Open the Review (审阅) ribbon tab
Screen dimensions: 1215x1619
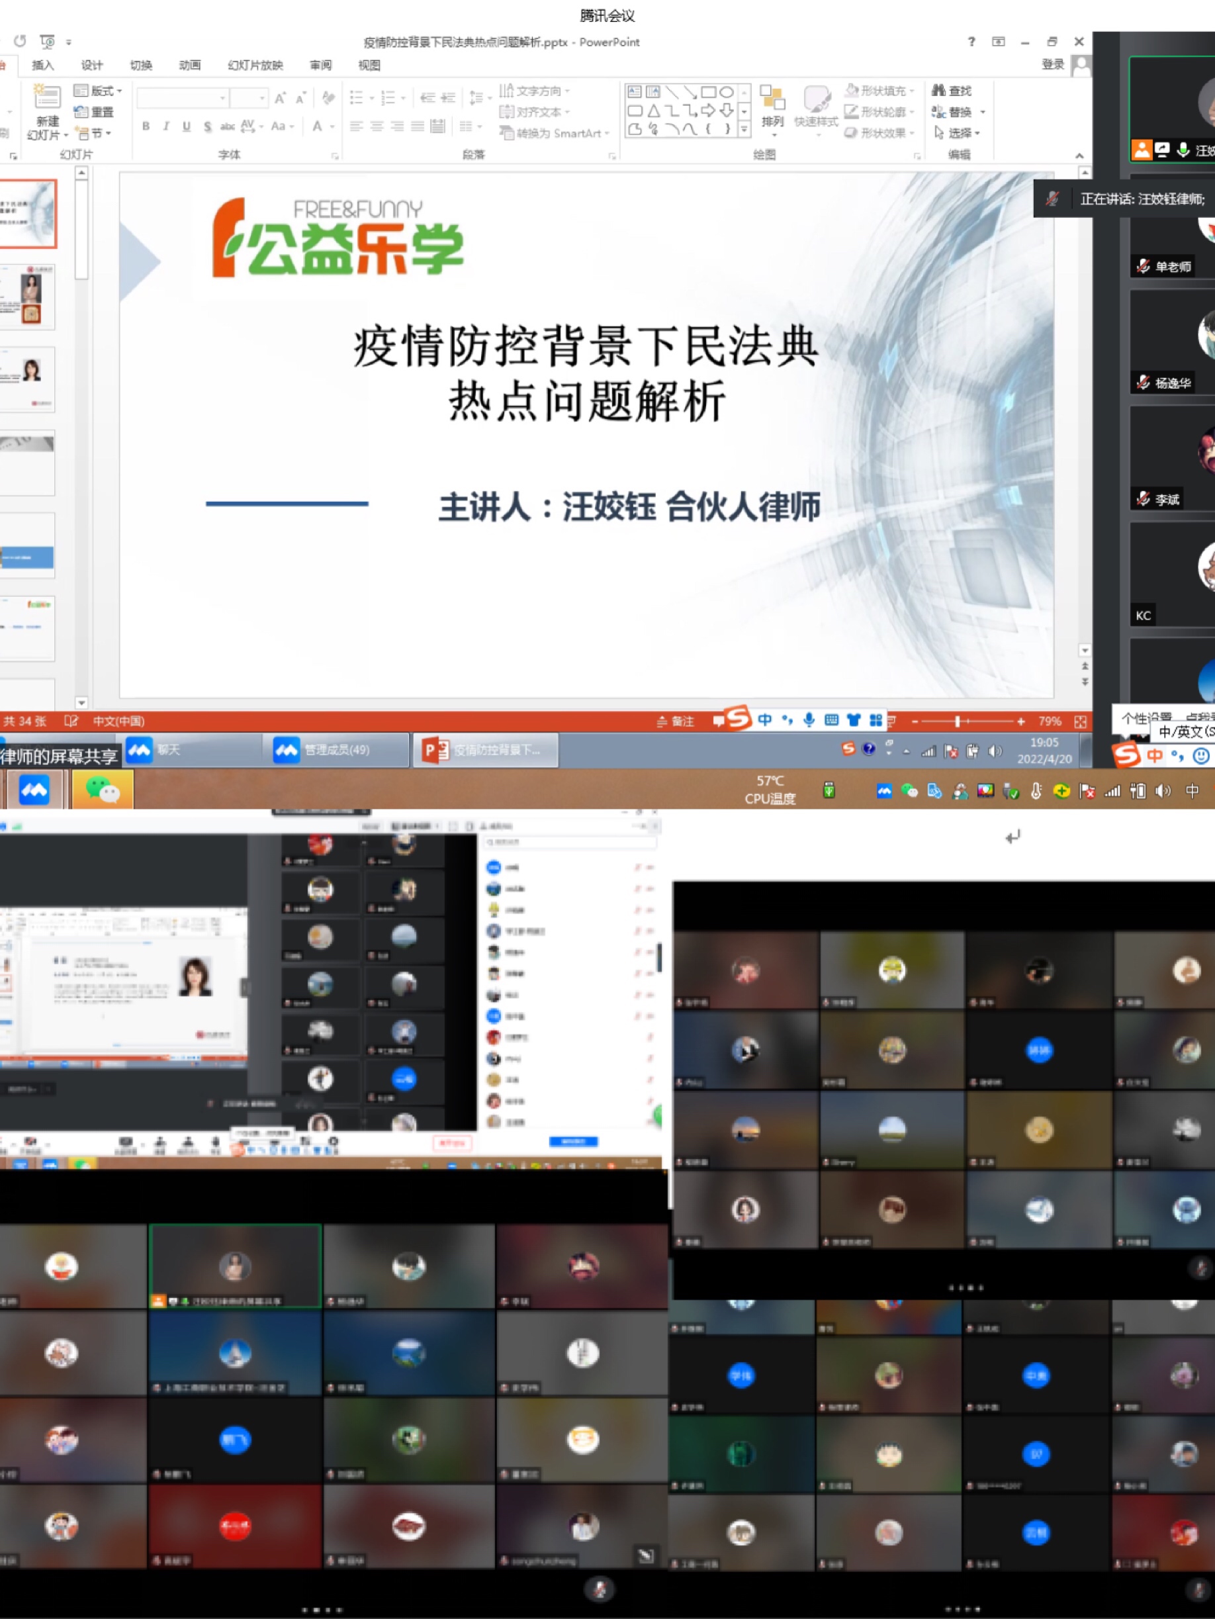point(320,65)
